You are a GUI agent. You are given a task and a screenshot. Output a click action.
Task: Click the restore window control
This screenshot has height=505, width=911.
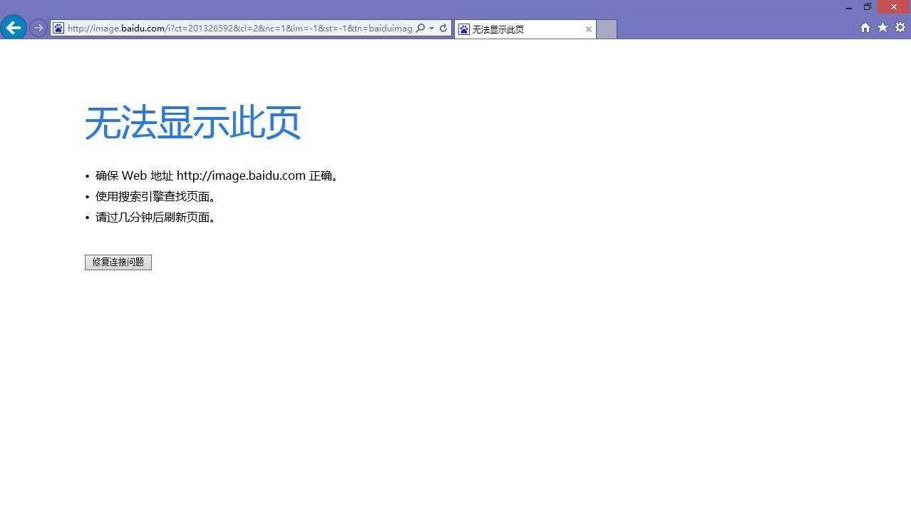coord(867,6)
